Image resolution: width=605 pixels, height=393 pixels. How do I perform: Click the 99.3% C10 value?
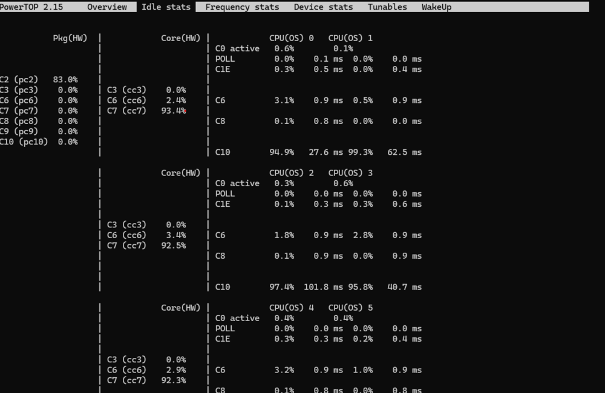pos(361,152)
